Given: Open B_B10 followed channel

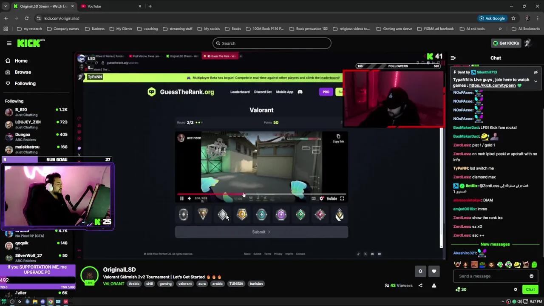Looking at the screenshot, I should pyautogui.click(x=37, y=112).
